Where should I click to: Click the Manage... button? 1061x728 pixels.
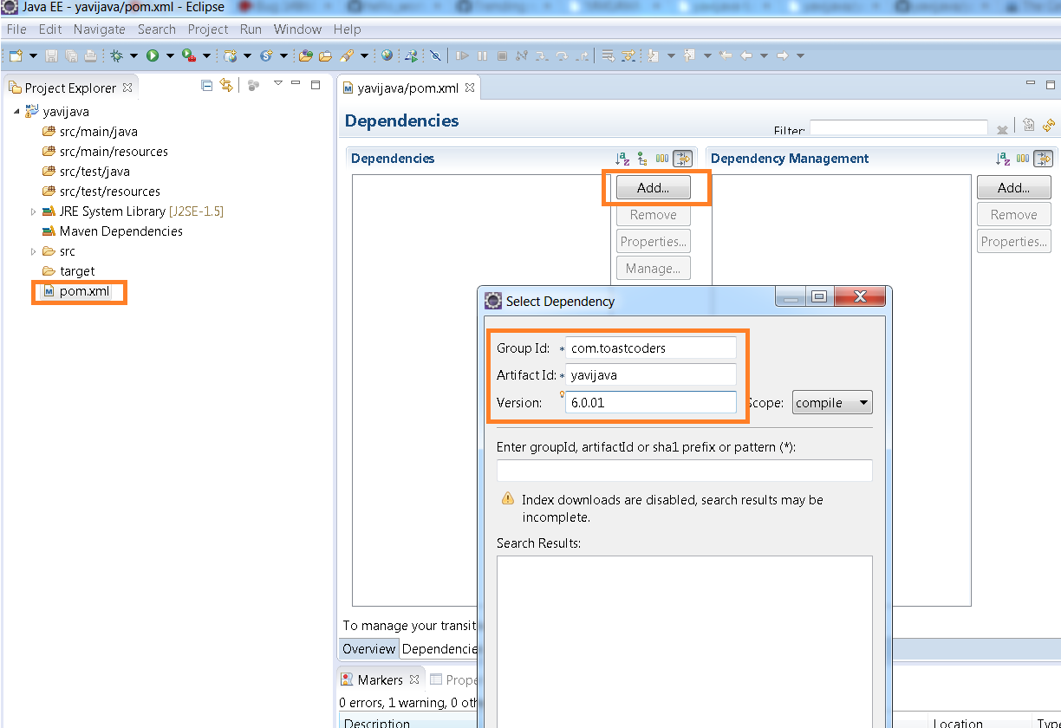pos(653,269)
